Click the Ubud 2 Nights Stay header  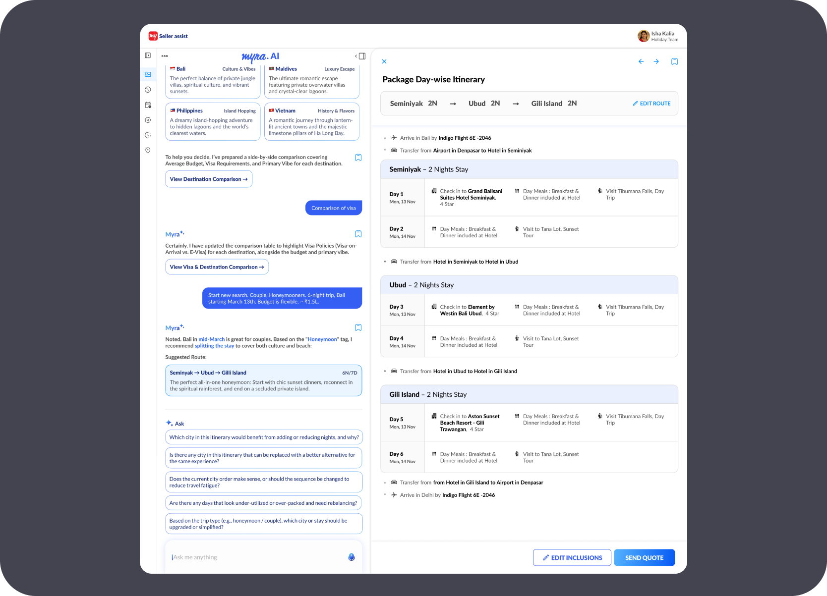[529, 285]
